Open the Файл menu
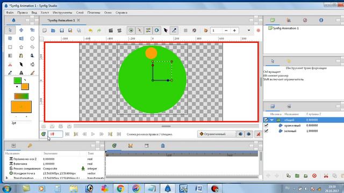344x193 pixels. (10, 12)
